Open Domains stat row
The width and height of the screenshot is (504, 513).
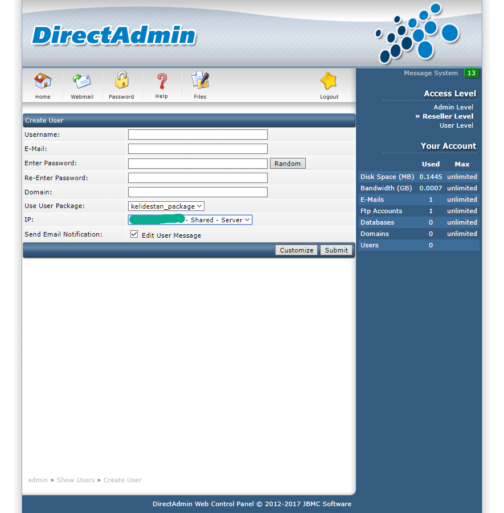pos(419,234)
